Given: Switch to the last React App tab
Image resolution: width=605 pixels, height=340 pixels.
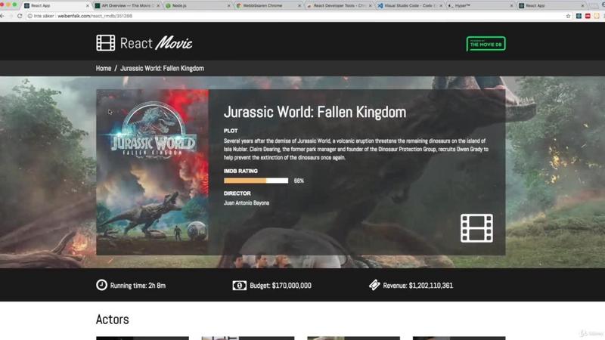Looking at the screenshot, I should tap(551, 6).
